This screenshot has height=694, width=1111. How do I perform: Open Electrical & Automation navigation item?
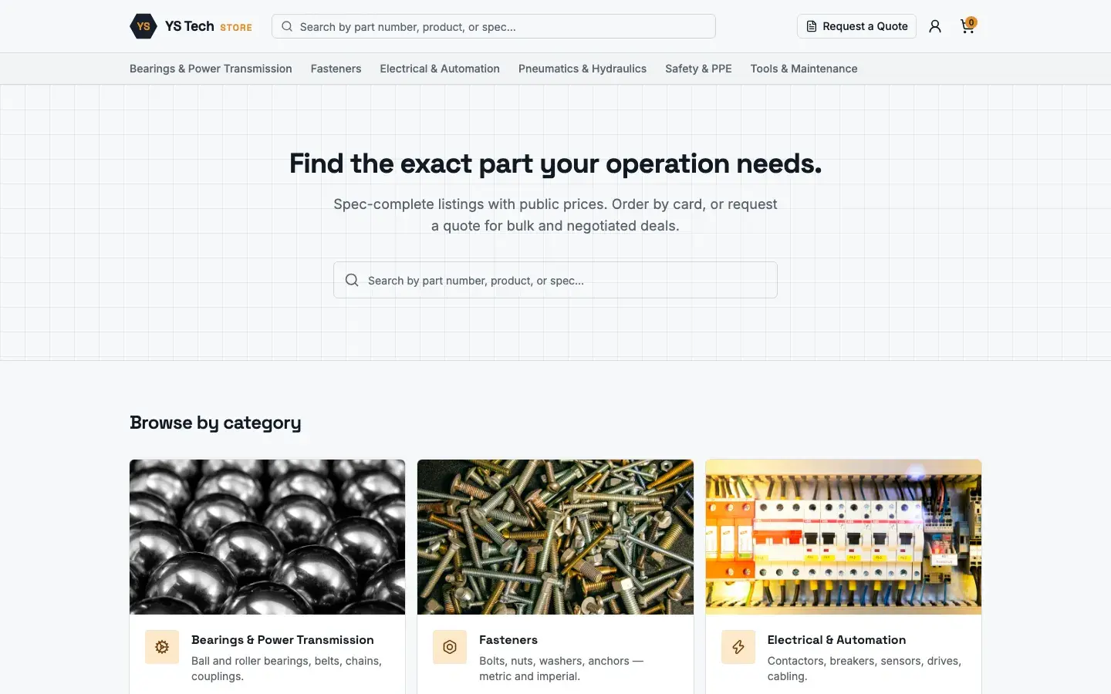coord(440,69)
